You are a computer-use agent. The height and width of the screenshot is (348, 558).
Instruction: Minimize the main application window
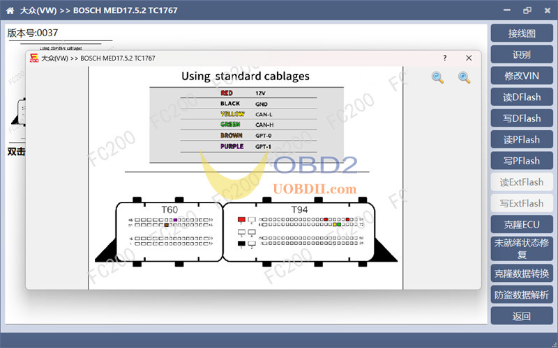(507, 10)
